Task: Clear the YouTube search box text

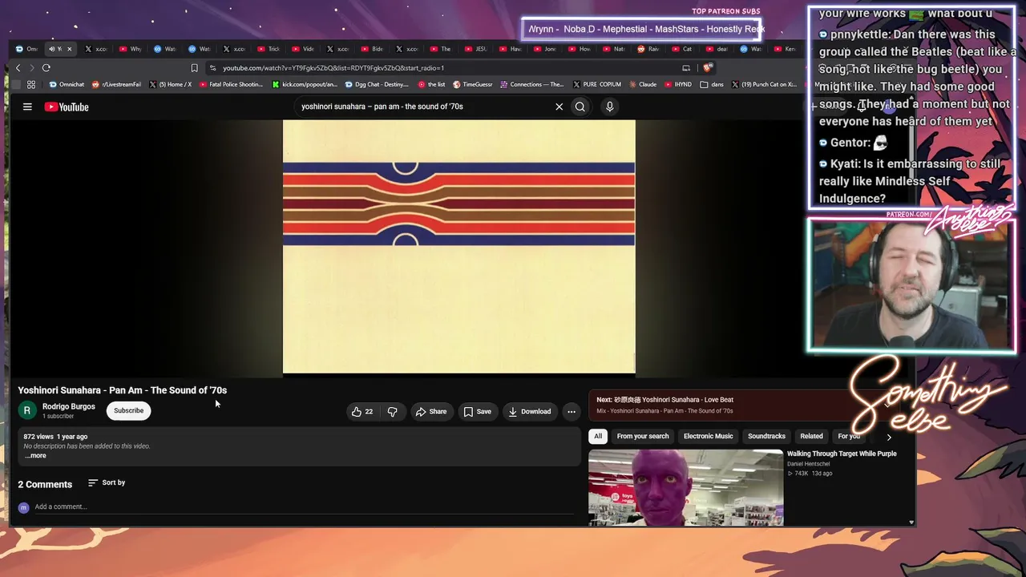Action: 559,107
